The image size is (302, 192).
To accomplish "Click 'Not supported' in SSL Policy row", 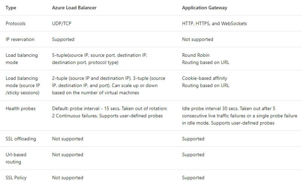I will [x=68, y=178].
